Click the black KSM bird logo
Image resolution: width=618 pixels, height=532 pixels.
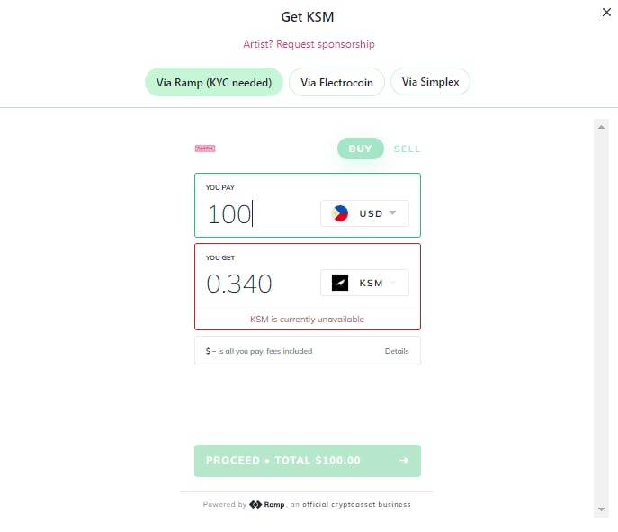[340, 283]
